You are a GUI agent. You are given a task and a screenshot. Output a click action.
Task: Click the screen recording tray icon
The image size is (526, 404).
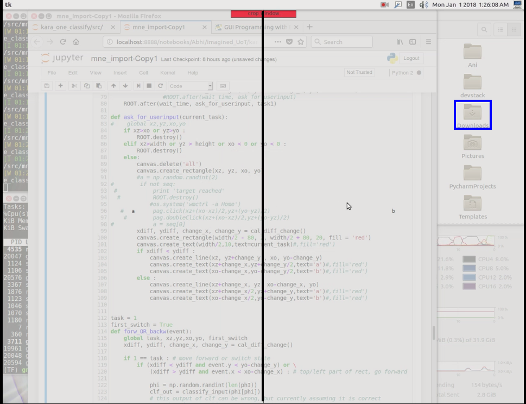point(384,5)
